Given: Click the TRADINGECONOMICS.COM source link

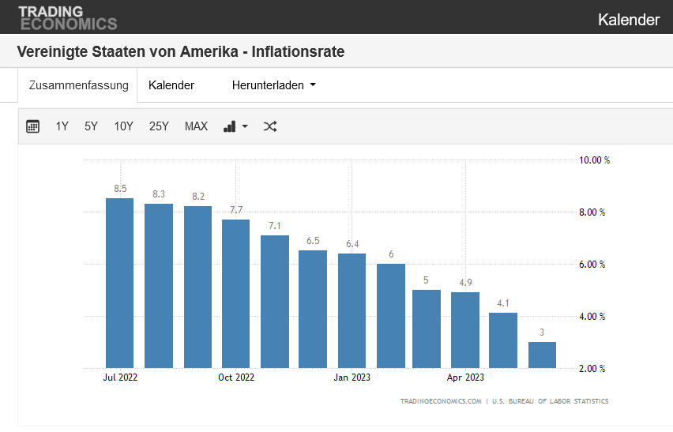Looking at the screenshot, I should coord(441,401).
